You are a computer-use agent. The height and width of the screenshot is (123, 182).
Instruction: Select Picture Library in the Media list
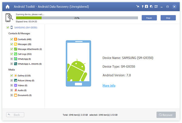tap(26, 81)
